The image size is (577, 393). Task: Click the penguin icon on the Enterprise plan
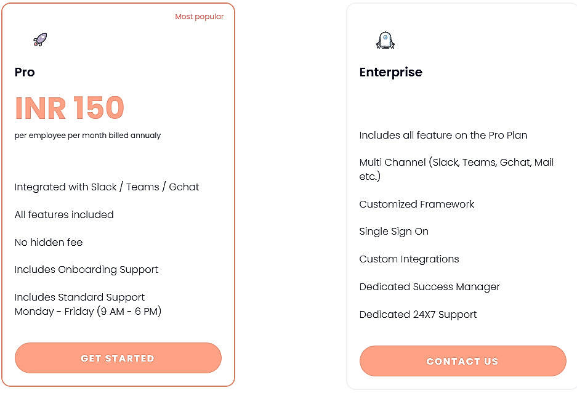384,40
